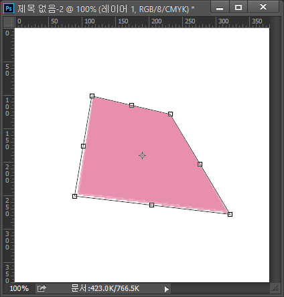Image resolution: width=284 pixels, height=297 pixels.
Task: Click the document title text in title bar
Action: point(106,9)
